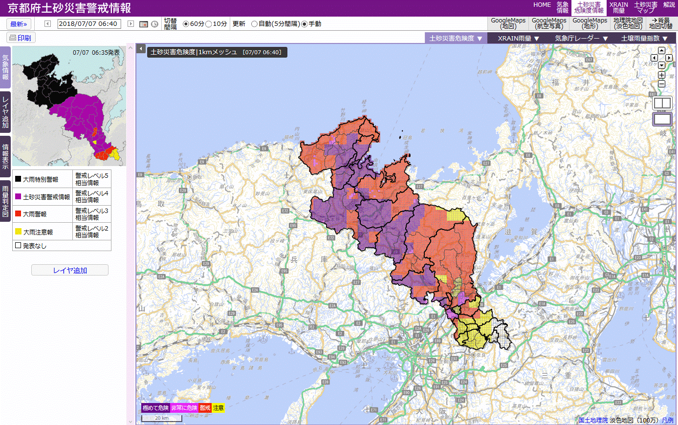This screenshot has width=678, height=425.
Task: Collapse the side panel with the small left arrow
Action: 141,48
